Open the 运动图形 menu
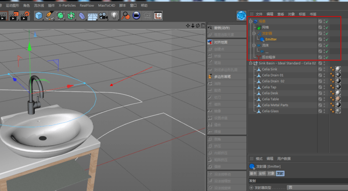 point(13,5)
